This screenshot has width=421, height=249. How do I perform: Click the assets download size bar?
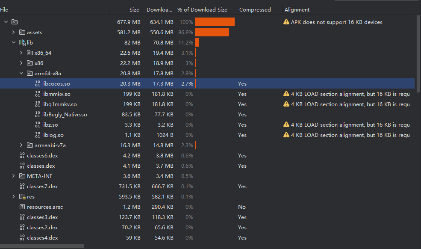(212, 33)
